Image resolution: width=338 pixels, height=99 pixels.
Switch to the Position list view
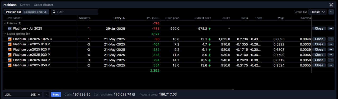tap(13, 12)
